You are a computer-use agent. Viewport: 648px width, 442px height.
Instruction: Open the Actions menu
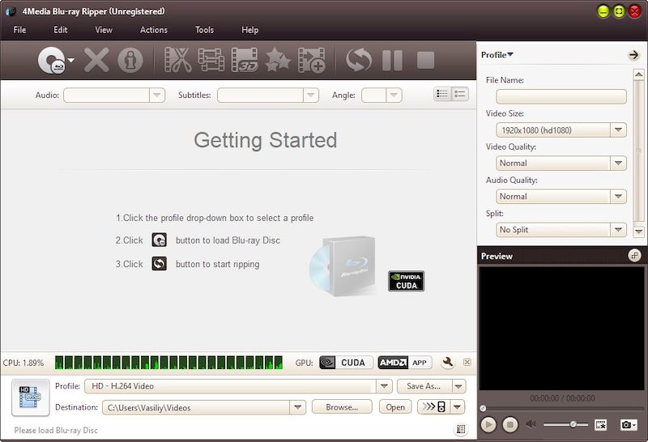[x=154, y=30]
